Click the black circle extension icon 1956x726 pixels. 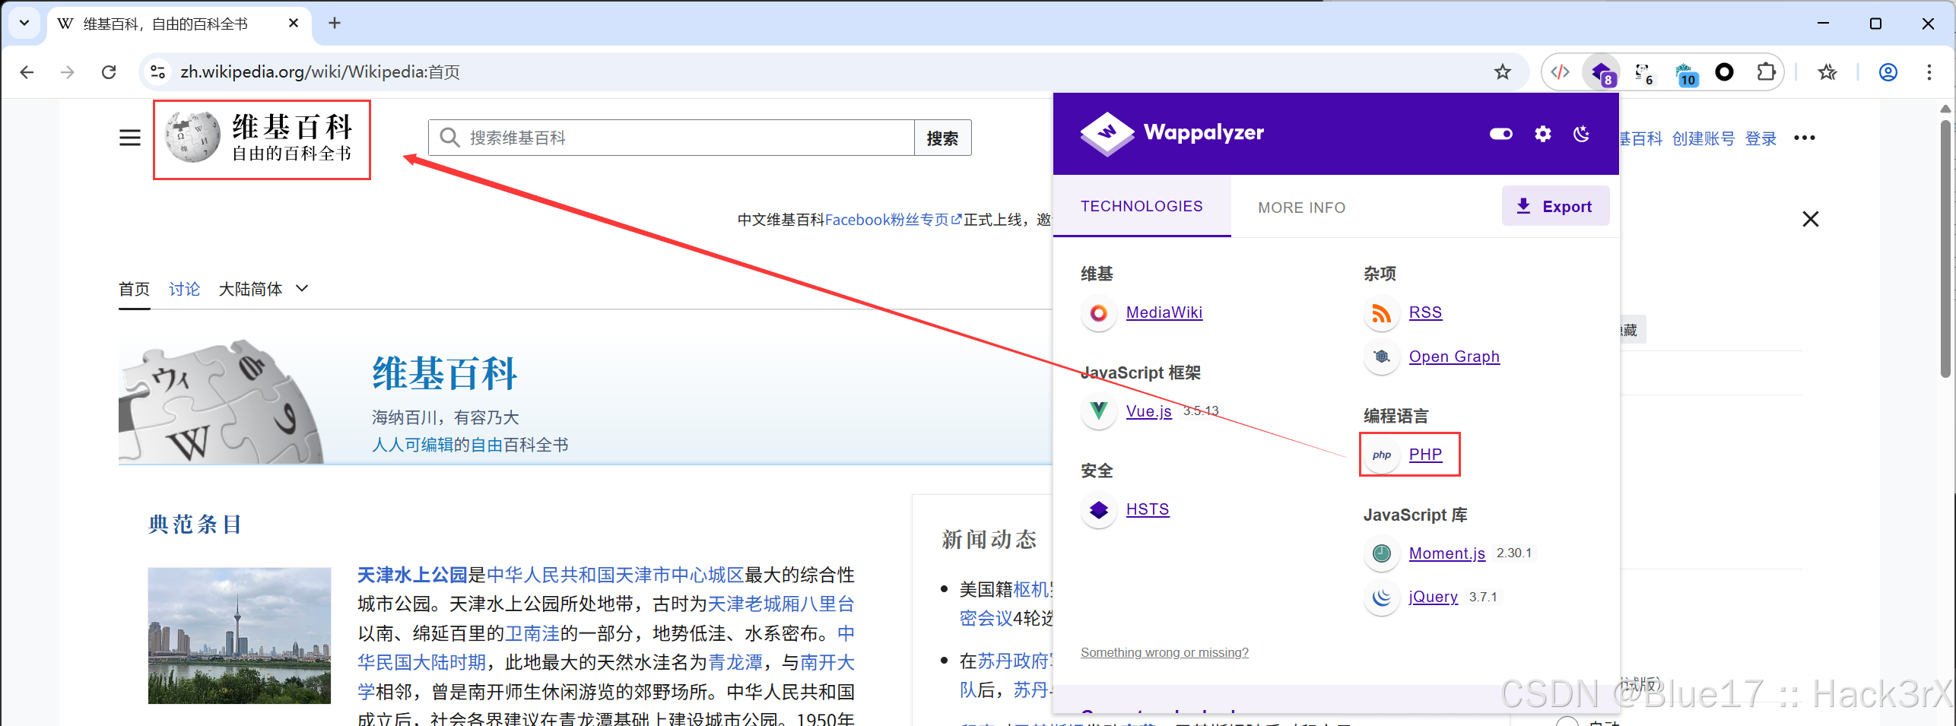pyautogui.click(x=1725, y=72)
